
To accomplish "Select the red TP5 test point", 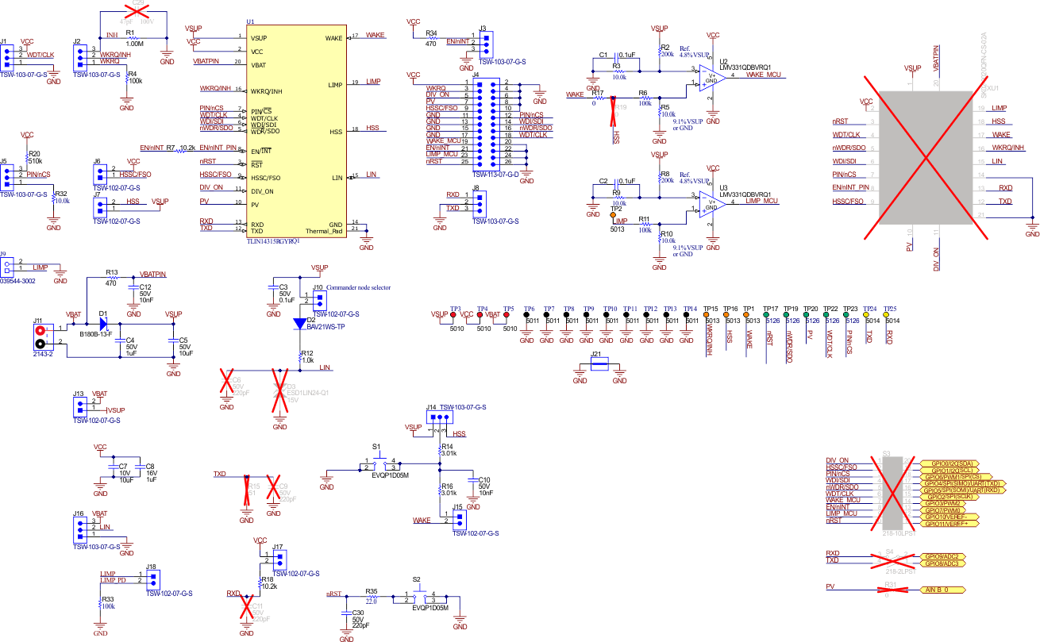I will click(507, 315).
